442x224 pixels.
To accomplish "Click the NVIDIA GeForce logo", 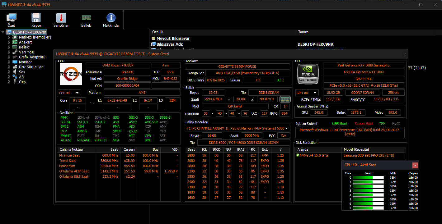I will [x=308, y=74].
